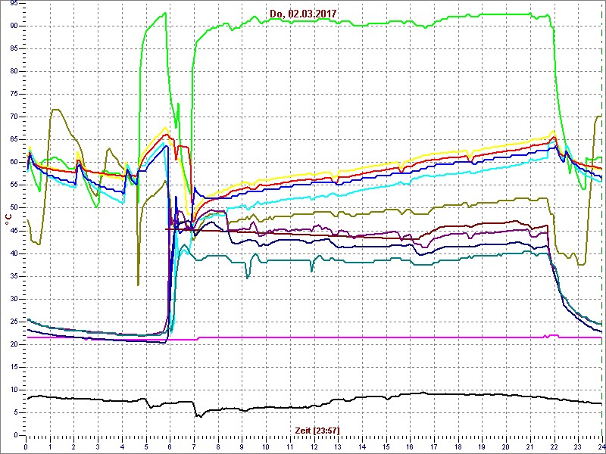Click hour 23 on the time axis
Image resolution: width=606 pixels, height=454 pixels.
click(x=579, y=447)
